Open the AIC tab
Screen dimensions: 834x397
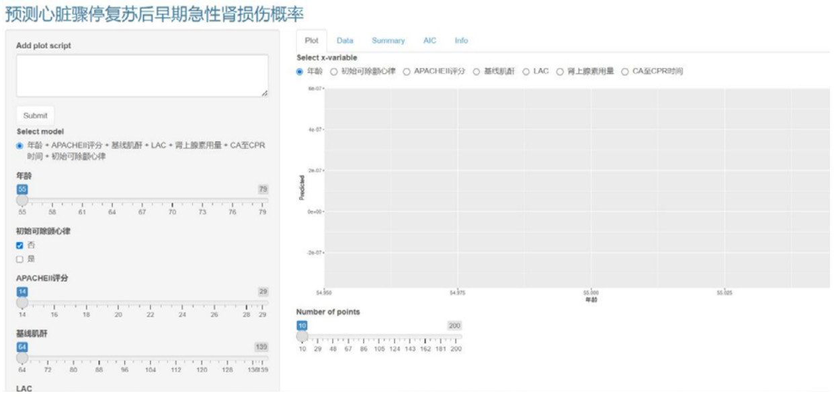[429, 41]
